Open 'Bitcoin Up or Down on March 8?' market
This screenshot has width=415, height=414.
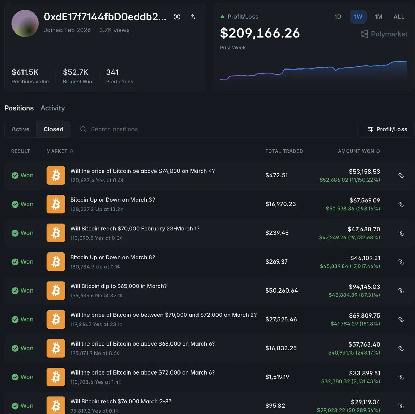pyautogui.click(x=113, y=257)
